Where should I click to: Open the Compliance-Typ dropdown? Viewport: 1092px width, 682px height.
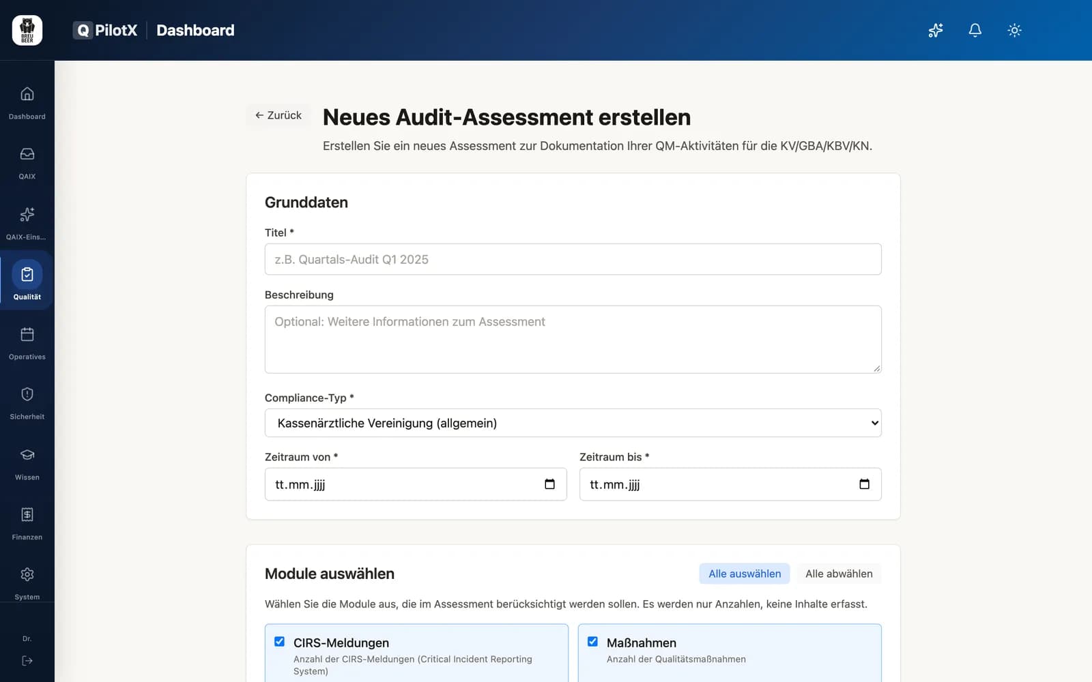coord(573,423)
